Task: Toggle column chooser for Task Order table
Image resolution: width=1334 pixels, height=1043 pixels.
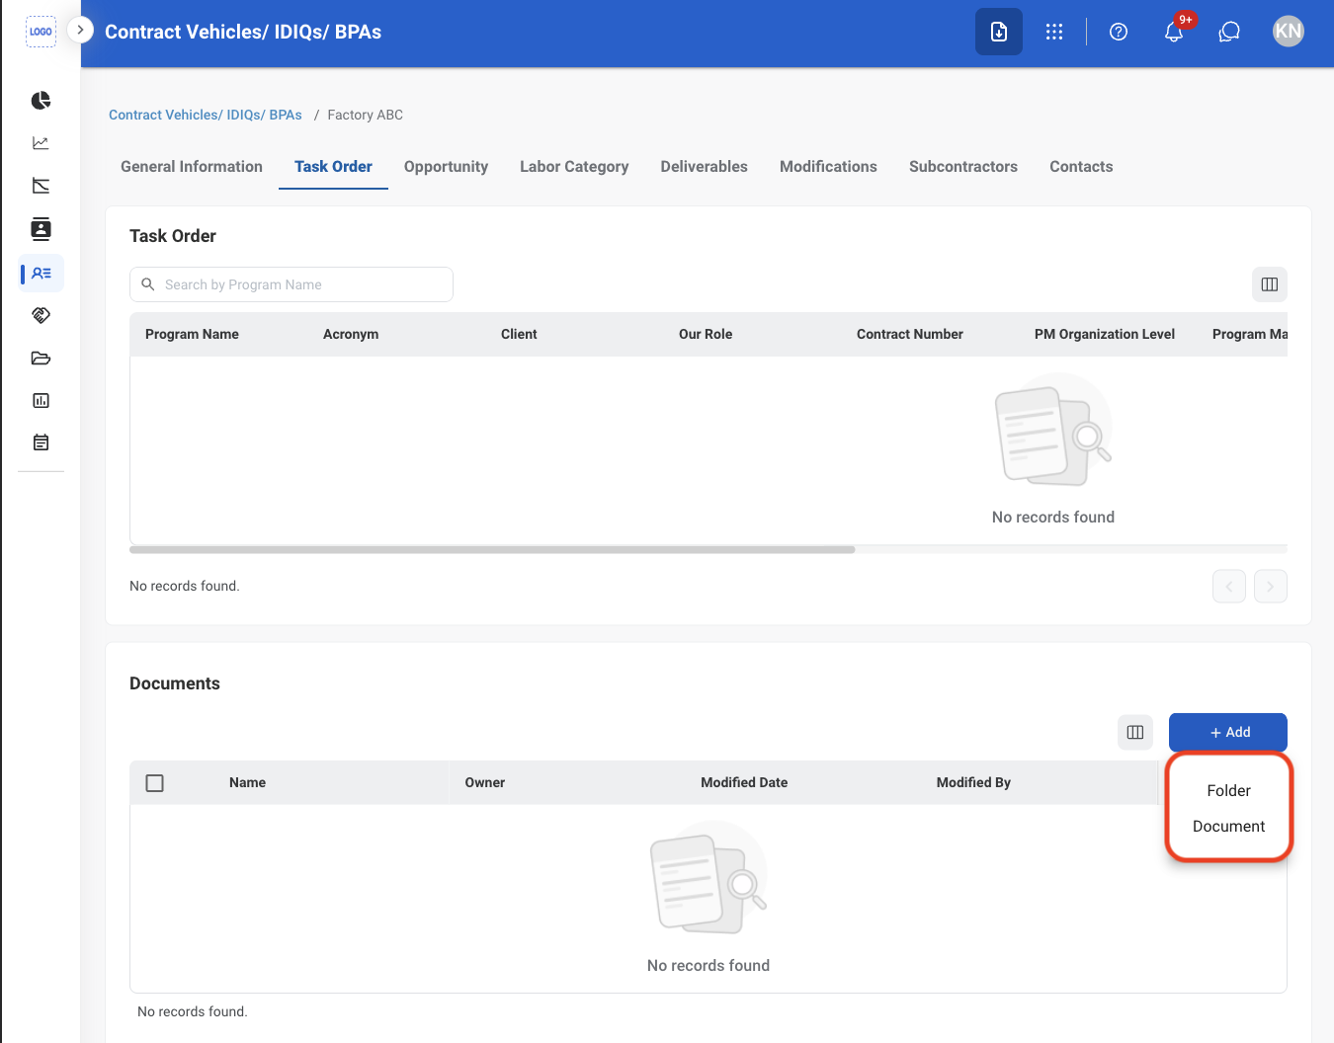Action: click(x=1270, y=284)
